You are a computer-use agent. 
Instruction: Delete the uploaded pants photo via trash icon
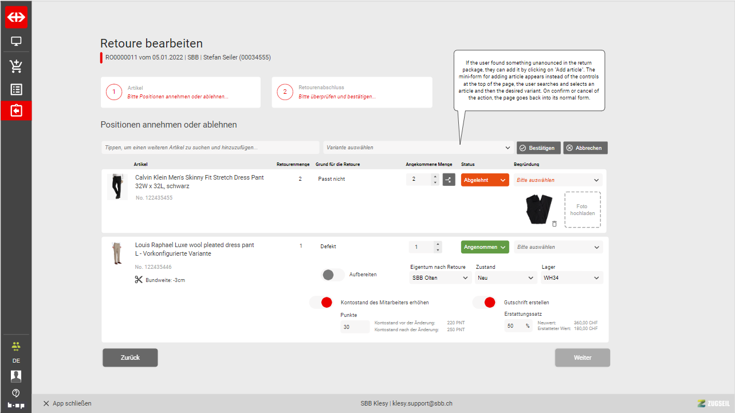pyautogui.click(x=554, y=224)
